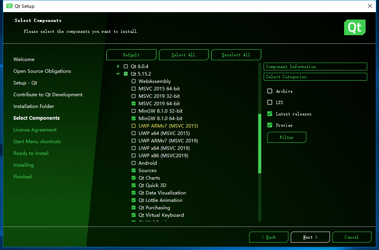
Task: Click the Start Menu shortcuts step
Action: click(x=37, y=142)
